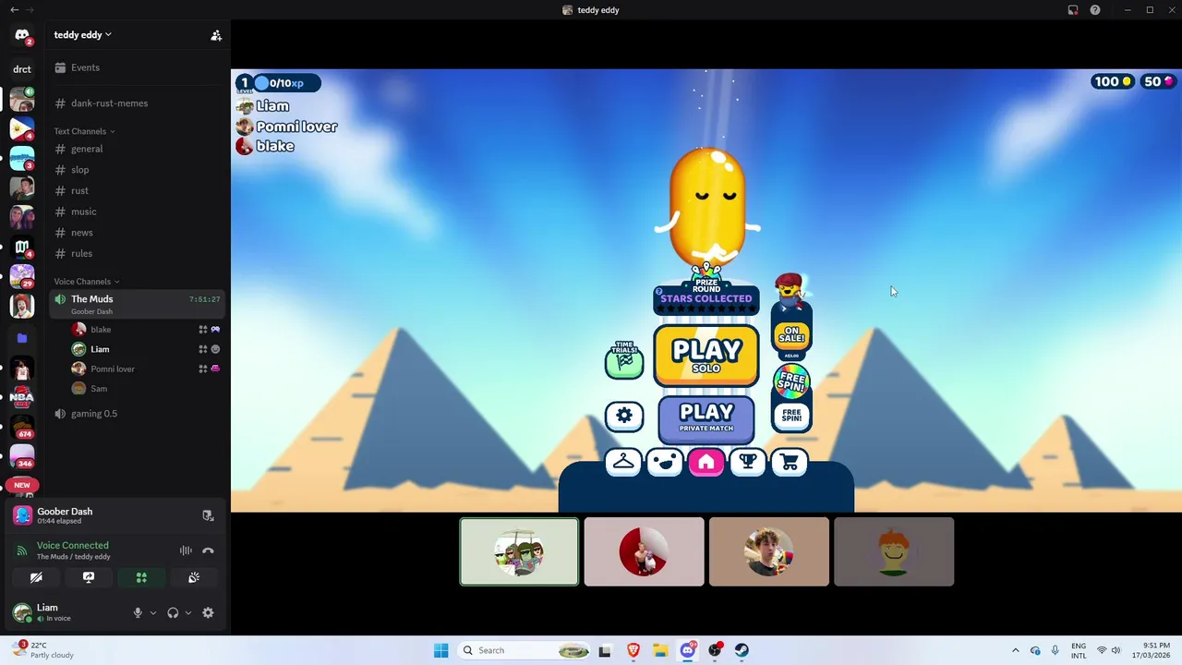
Task: Show hidden system tray icons chevron
Action: 1016,650
